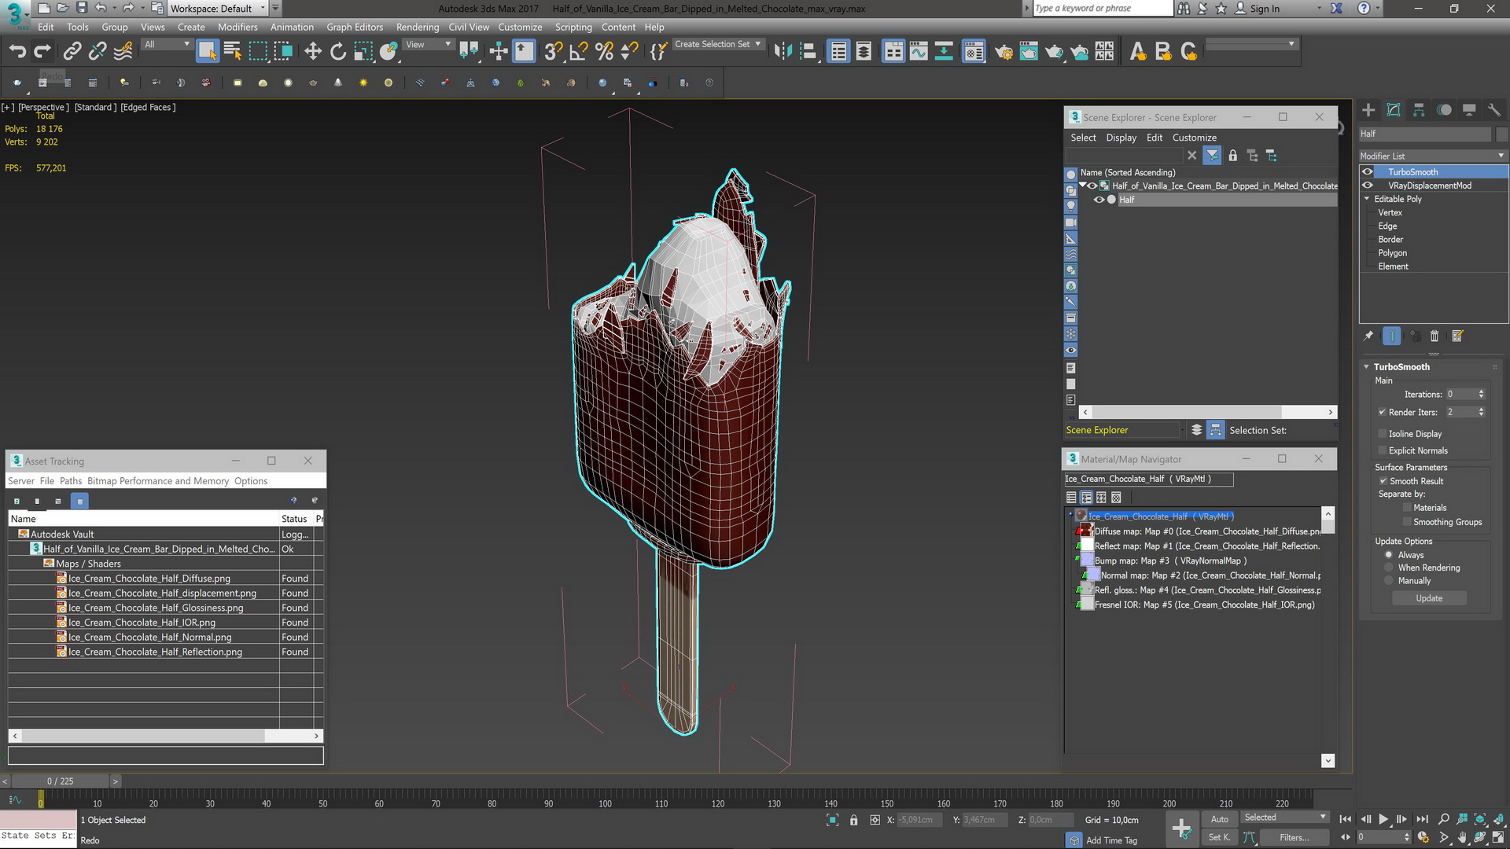This screenshot has height=849, width=1510.
Task: Choose the Select and Move tool
Action: click(312, 52)
